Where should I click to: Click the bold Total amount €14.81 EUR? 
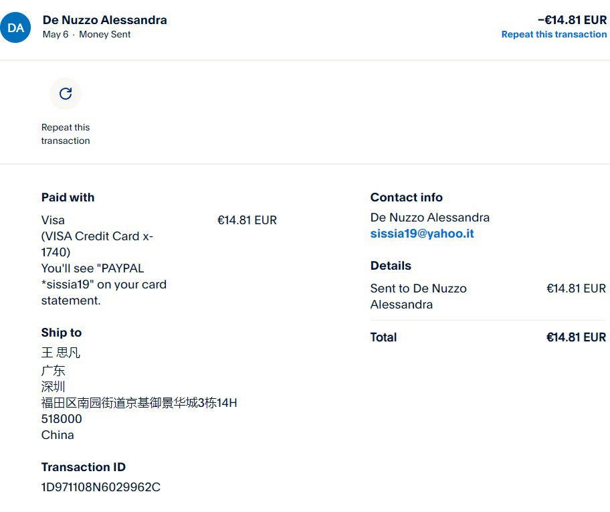coord(576,337)
